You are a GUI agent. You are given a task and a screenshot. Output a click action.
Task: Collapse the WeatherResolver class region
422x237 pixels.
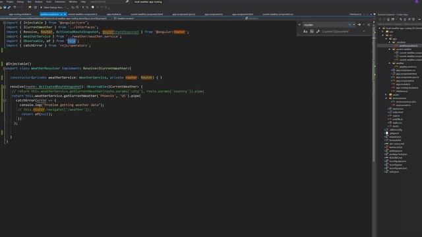click(5, 68)
